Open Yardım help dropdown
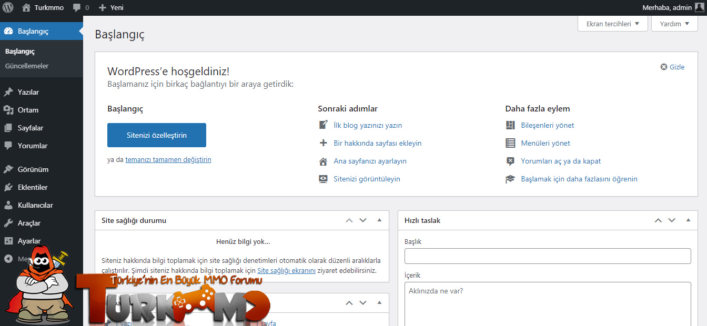Image resolution: width=707 pixels, height=326 pixels. (x=674, y=24)
